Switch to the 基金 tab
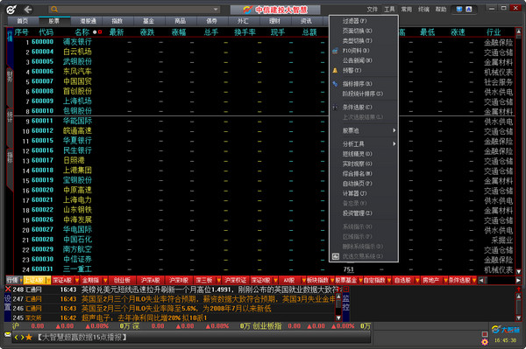The width and height of the screenshot is (526, 349). point(149,21)
